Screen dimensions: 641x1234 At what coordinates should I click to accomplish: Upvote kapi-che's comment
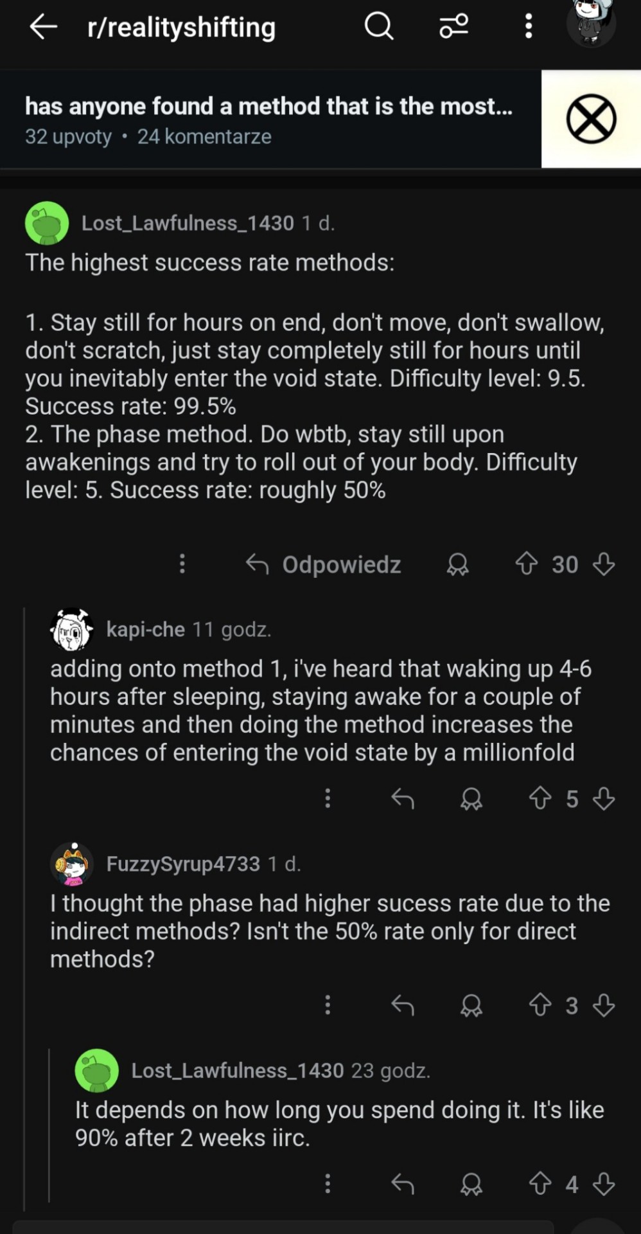pos(540,799)
